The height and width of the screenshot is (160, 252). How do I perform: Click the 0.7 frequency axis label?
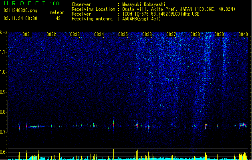pyautogui.click(x=3, y=132)
